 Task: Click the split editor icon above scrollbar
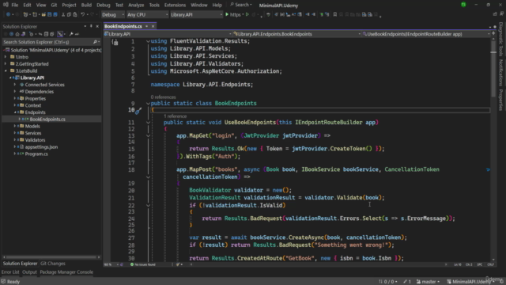[x=493, y=33]
